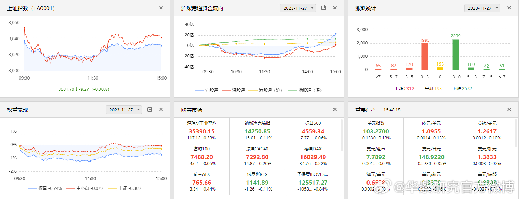Viewport: 519px width, 199px height.
Task: Expand date dropdown in 权重表现 panel
Action: click(124, 110)
